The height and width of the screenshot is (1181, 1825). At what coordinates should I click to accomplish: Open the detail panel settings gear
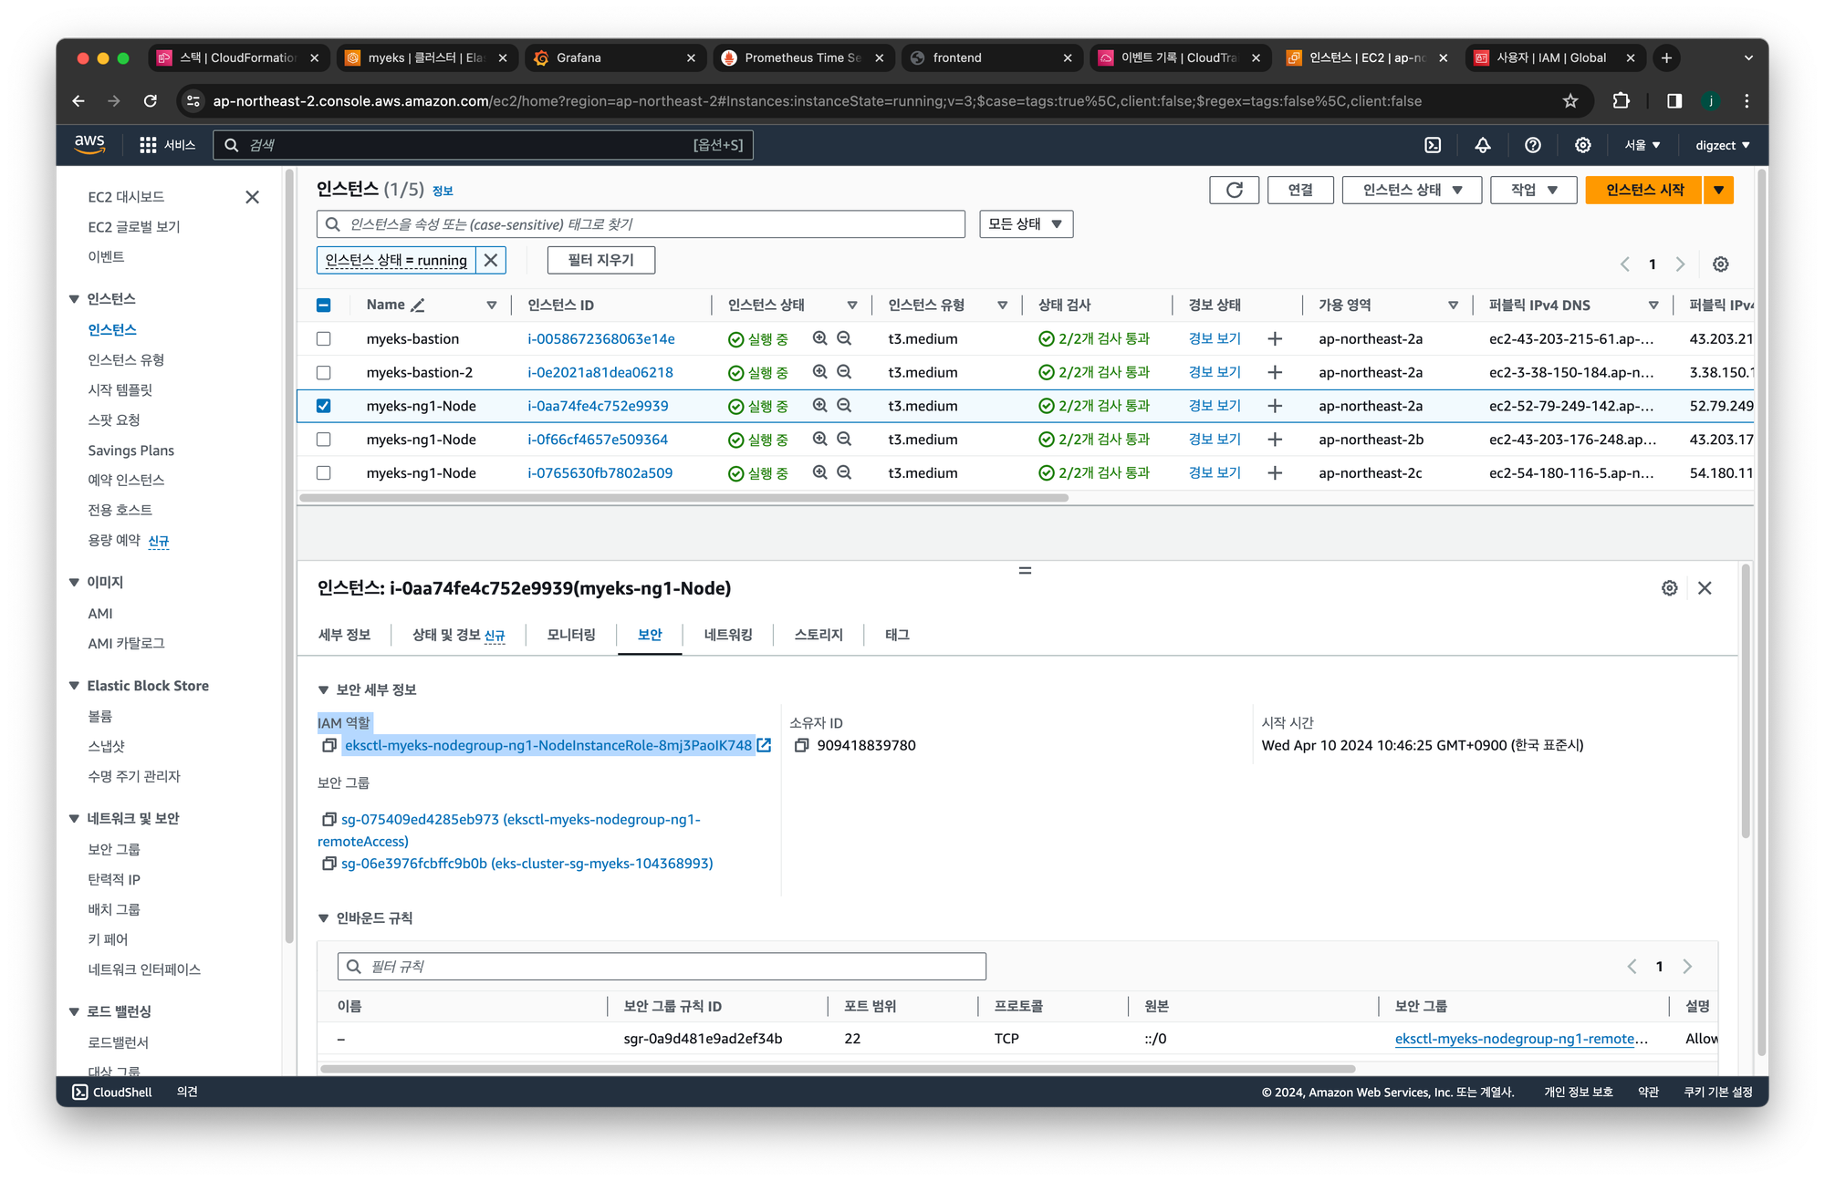tap(1669, 588)
